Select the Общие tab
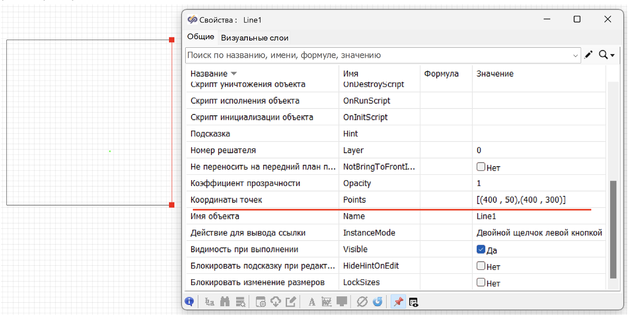The width and height of the screenshot is (630, 318). [x=201, y=37]
